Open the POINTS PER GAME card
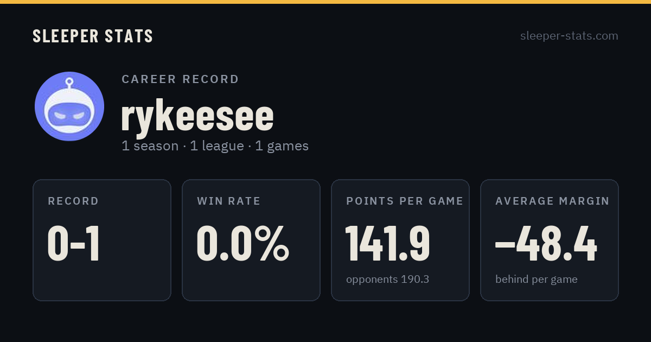 pos(400,240)
